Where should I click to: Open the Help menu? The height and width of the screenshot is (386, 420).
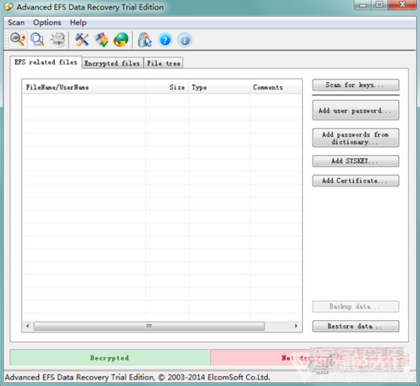point(78,23)
